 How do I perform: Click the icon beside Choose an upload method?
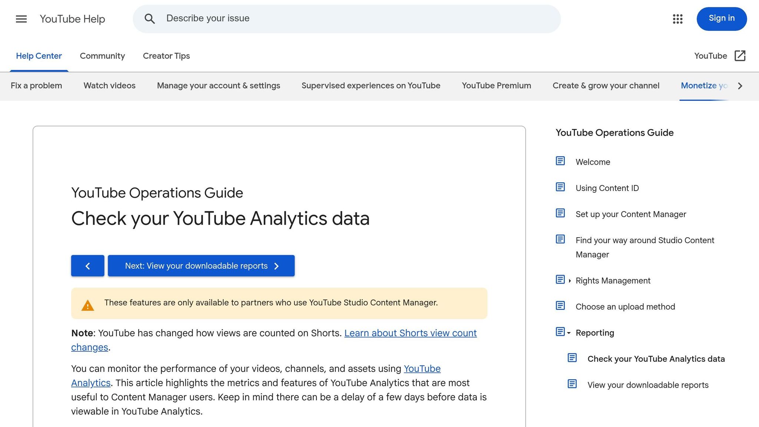560,305
